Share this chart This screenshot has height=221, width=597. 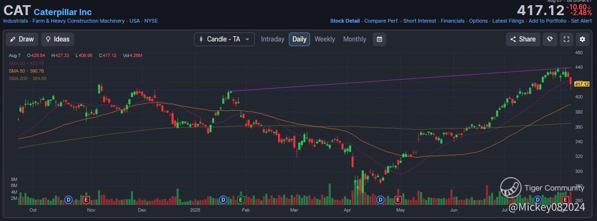point(523,39)
